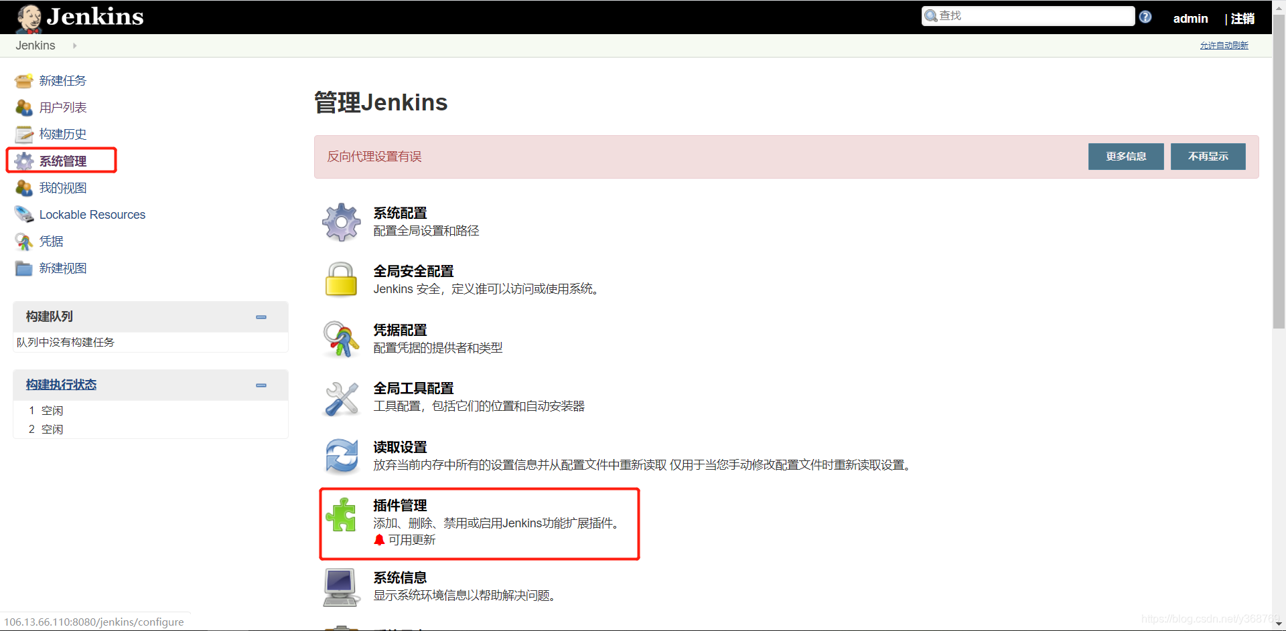Image resolution: width=1286 pixels, height=631 pixels.
Task: Click the Jenkins breadcrumb link
Action: click(x=35, y=46)
